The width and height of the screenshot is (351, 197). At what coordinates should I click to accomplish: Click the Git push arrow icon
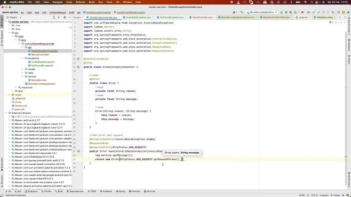tap(323, 12)
